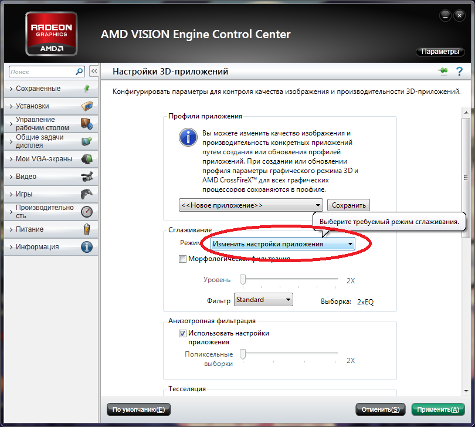
Task: Collapse the sidebar with double-chevron button
Action: click(x=94, y=72)
